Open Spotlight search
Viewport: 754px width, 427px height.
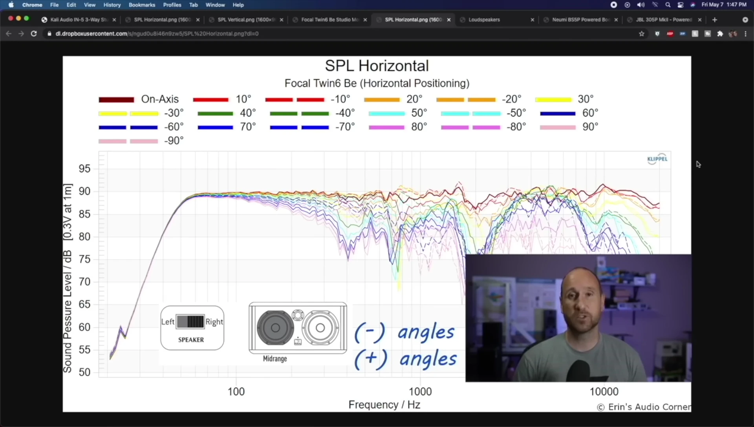click(x=668, y=5)
